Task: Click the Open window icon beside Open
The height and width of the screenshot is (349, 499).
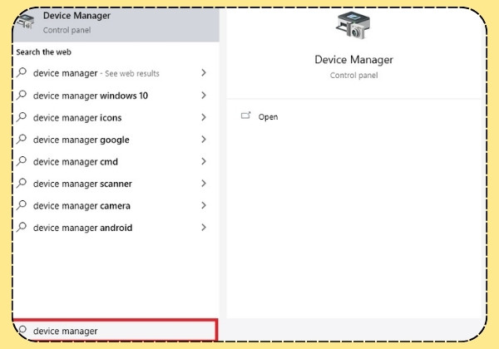Action: pos(245,116)
